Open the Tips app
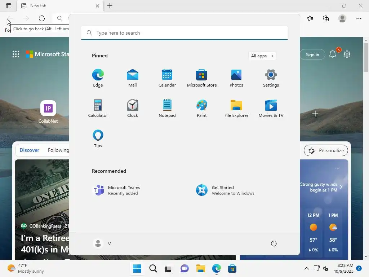Screen dimensions: 369x277 [x=98, y=139]
